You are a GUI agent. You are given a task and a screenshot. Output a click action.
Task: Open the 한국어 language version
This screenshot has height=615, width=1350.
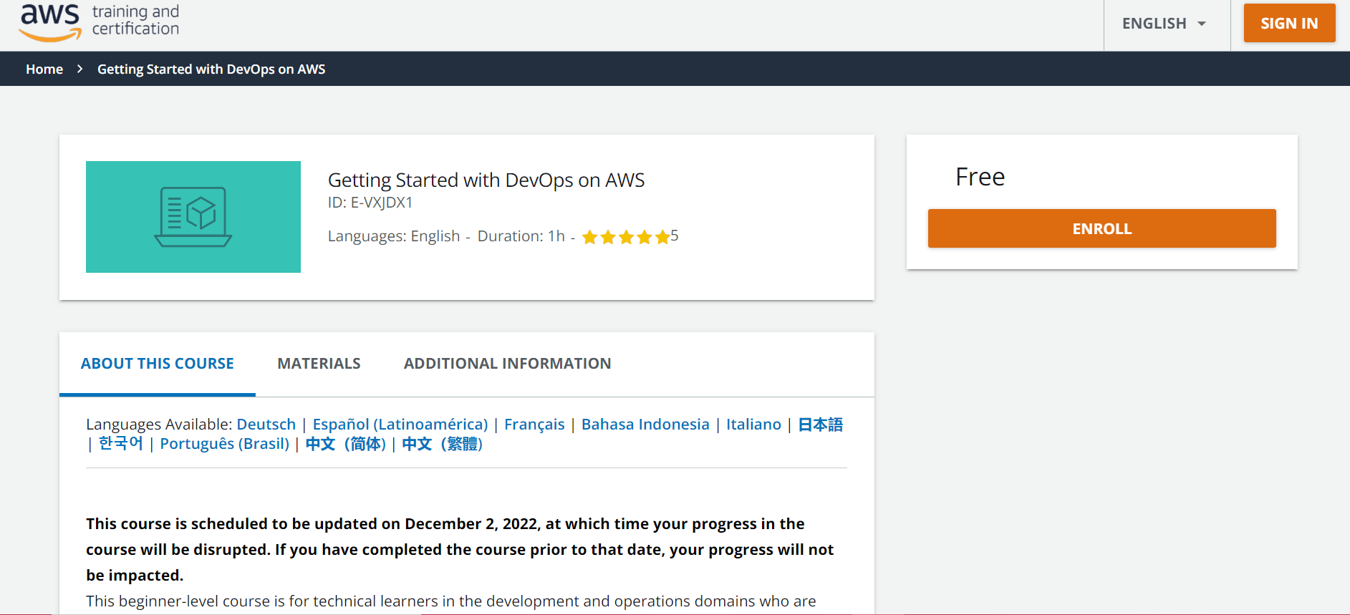pos(121,444)
